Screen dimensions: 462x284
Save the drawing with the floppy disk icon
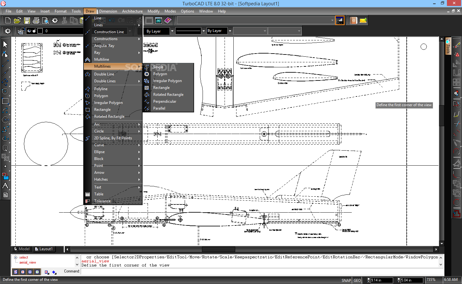click(x=27, y=21)
